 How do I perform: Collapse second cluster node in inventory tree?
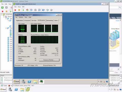6,28
